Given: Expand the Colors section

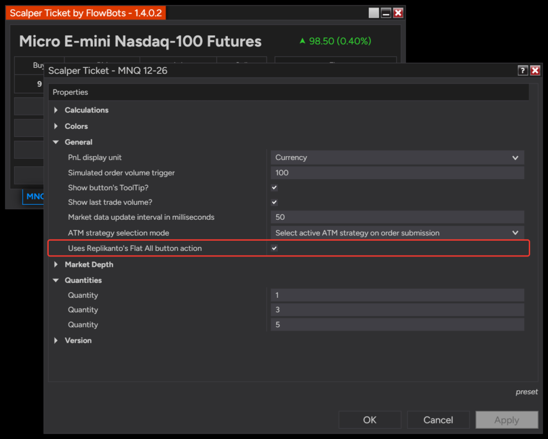Looking at the screenshot, I should click(56, 126).
